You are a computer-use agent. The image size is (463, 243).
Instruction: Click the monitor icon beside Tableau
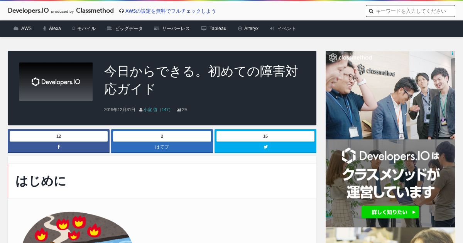coord(204,29)
